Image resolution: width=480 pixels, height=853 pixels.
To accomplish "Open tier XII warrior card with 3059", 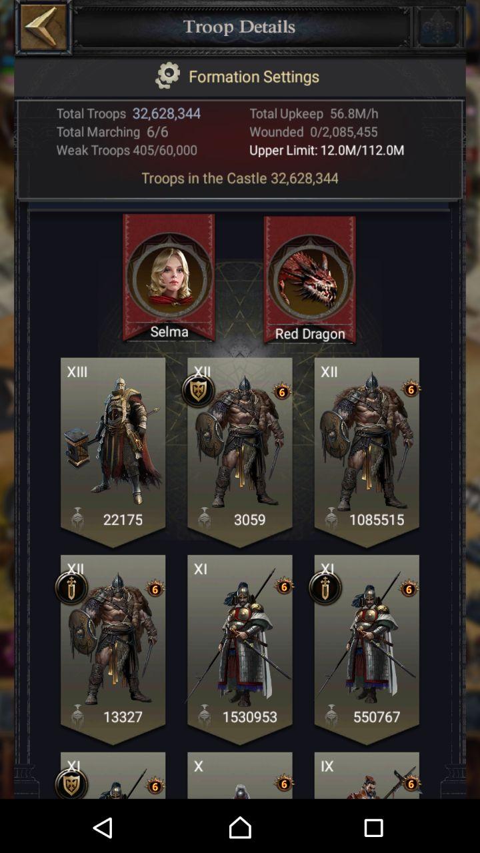I will (240, 452).
